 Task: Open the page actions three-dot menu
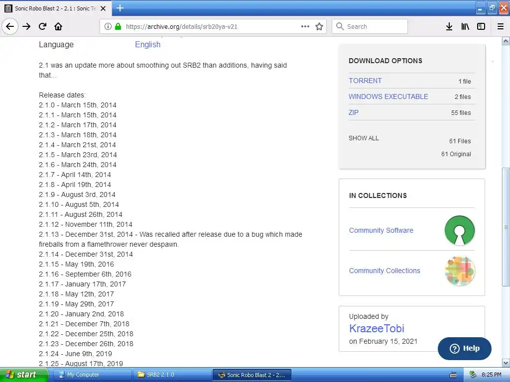click(305, 26)
